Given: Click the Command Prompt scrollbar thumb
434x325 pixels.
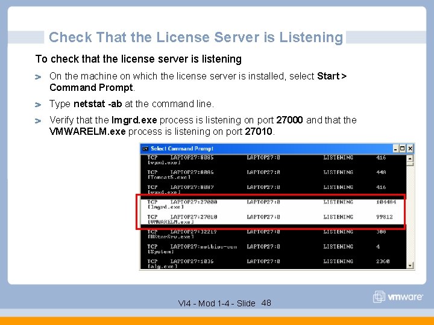Looking at the screenshot, I should click(410, 164).
